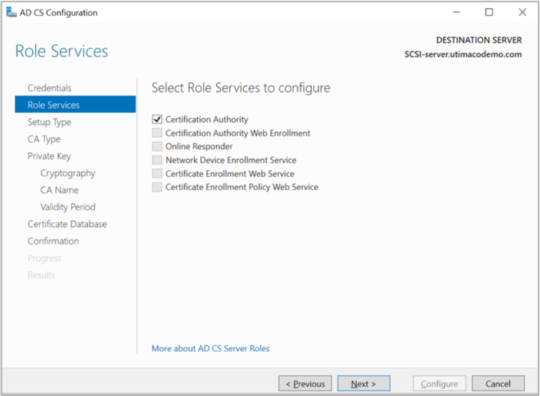Open the CA Name sub-step
Image resolution: width=540 pixels, height=396 pixels.
(59, 190)
